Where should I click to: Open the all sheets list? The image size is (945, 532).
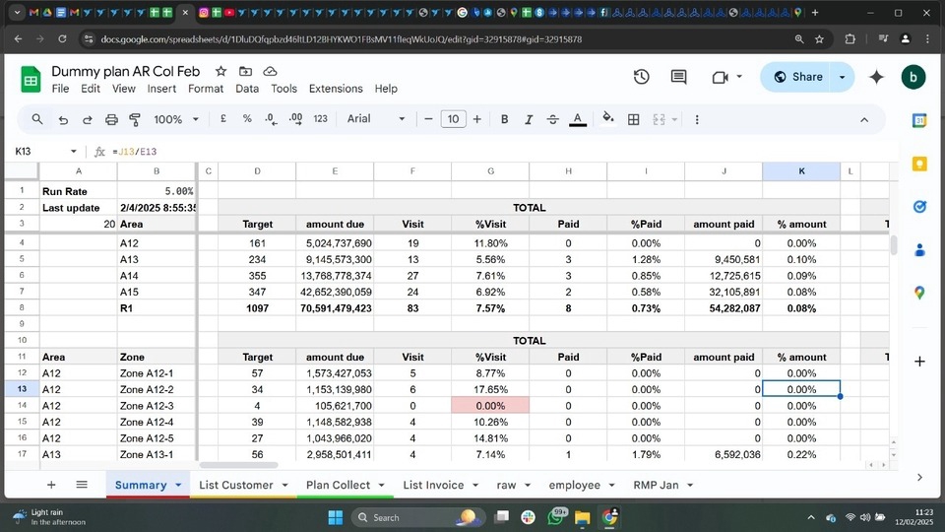click(x=82, y=485)
